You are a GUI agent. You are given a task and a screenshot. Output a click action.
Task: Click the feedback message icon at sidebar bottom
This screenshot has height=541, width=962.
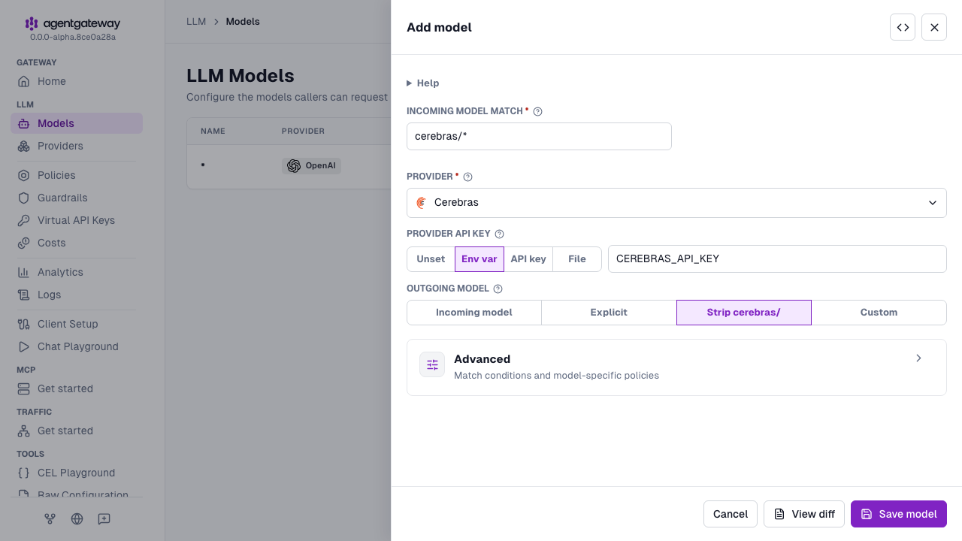coord(104,518)
